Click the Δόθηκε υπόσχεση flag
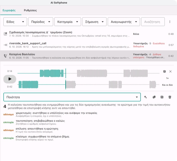 tap(147, 56)
